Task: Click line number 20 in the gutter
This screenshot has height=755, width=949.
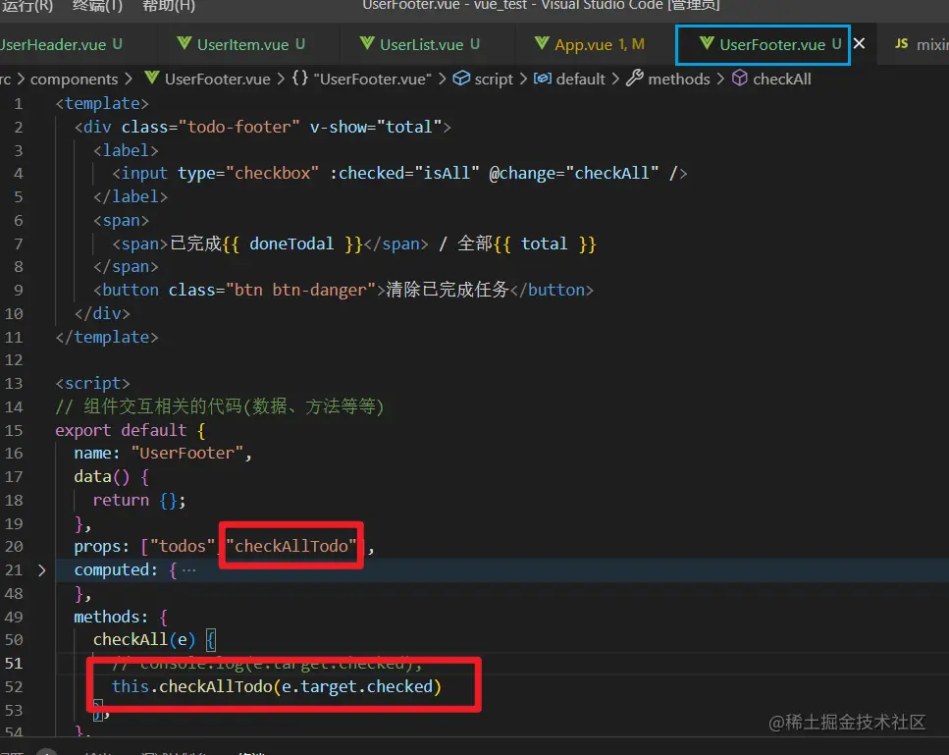Action: (14, 547)
